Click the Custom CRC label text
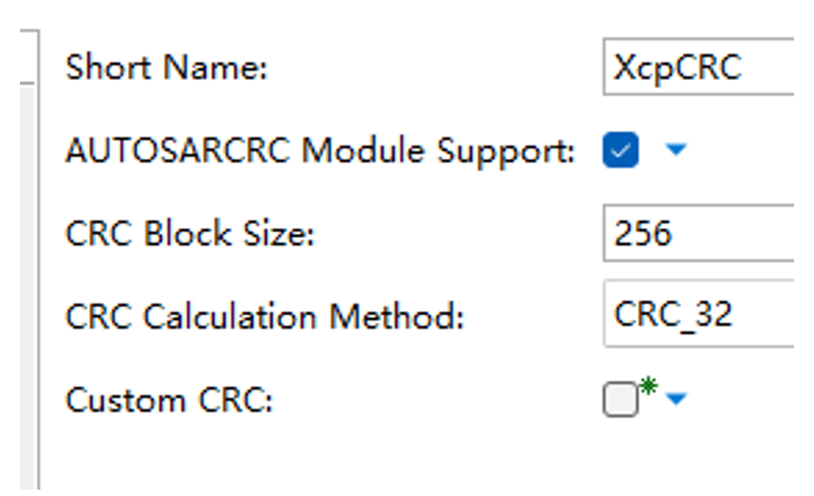Image resolution: width=814 pixels, height=496 pixels. [x=169, y=401]
